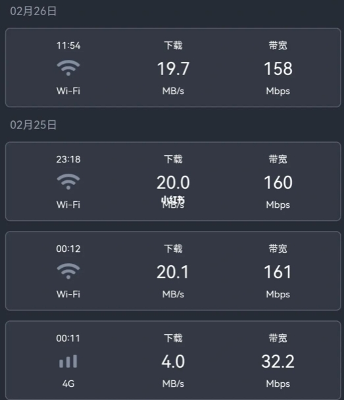Open the 11:54 speed test record card
The height and width of the screenshot is (400, 344).
[x=173, y=68]
